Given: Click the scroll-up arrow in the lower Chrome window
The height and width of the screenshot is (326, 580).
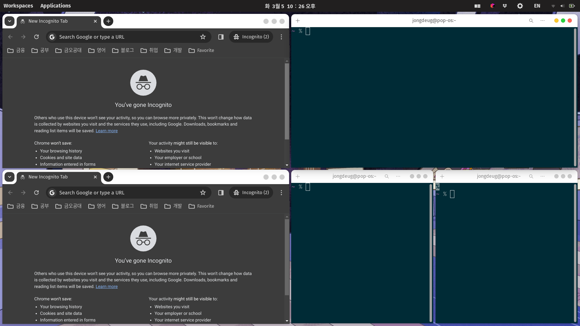Looking at the screenshot, I should [287, 217].
